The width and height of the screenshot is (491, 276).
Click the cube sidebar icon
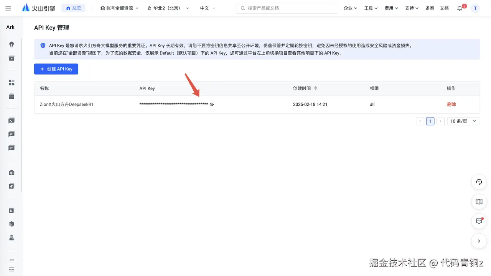point(12,224)
